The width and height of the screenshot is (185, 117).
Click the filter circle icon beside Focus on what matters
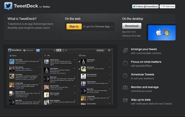(x=125, y=63)
